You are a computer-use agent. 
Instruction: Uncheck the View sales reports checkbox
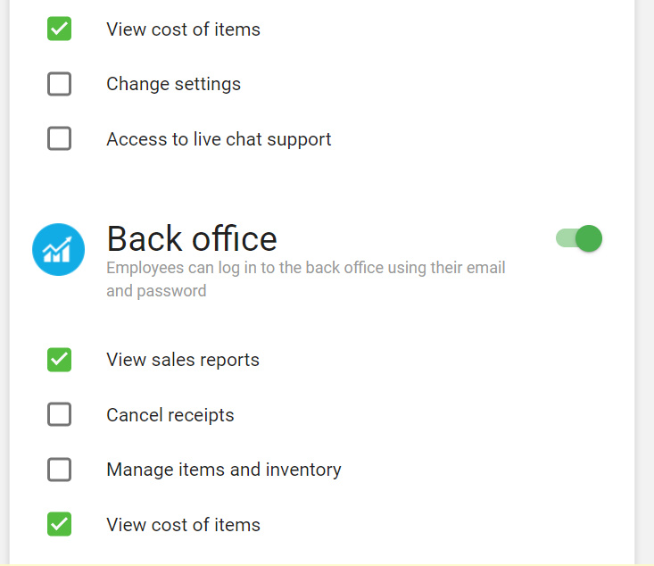tap(59, 360)
